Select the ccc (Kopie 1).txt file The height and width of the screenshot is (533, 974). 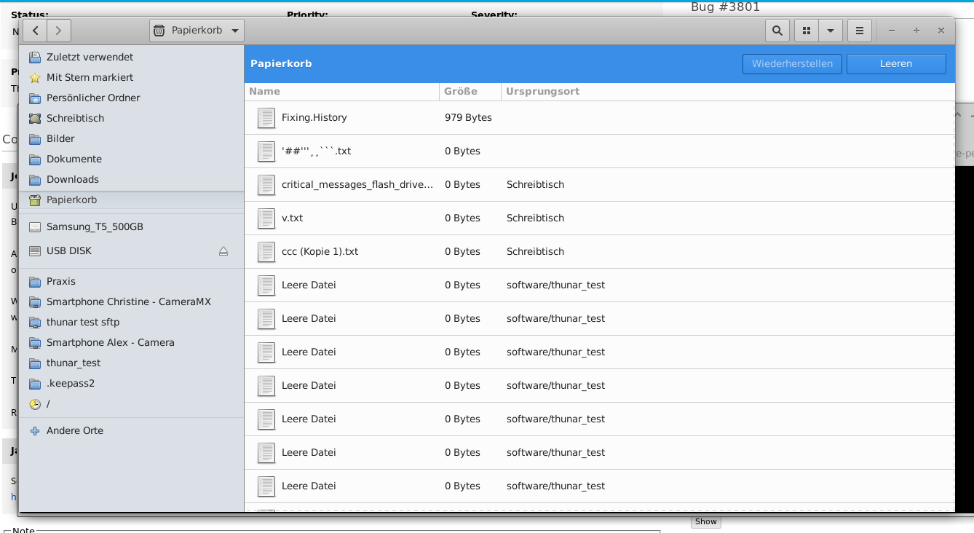tap(320, 252)
